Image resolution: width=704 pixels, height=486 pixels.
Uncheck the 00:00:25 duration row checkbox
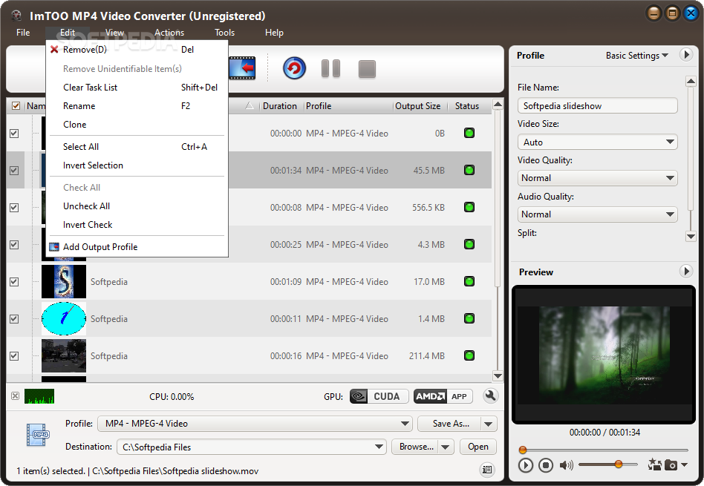(x=14, y=245)
